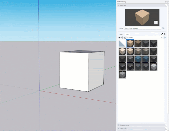Select the highlighted tan board material swatch

point(130,43)
